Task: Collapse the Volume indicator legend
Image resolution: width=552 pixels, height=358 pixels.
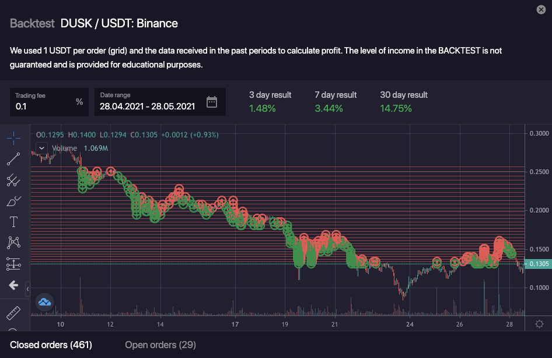Action: pyautogui.click(x=41, y=148)
